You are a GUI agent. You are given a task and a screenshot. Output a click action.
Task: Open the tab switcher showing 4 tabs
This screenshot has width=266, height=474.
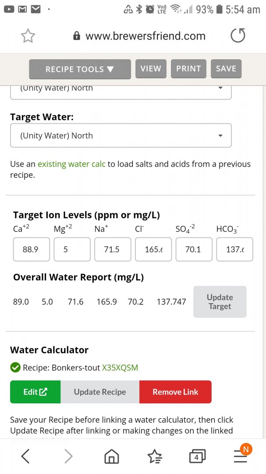[x=197, y=457]
